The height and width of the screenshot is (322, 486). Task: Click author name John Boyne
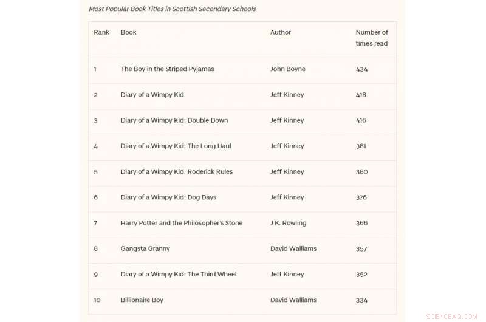pyautogui.click(x=288, y=69)
